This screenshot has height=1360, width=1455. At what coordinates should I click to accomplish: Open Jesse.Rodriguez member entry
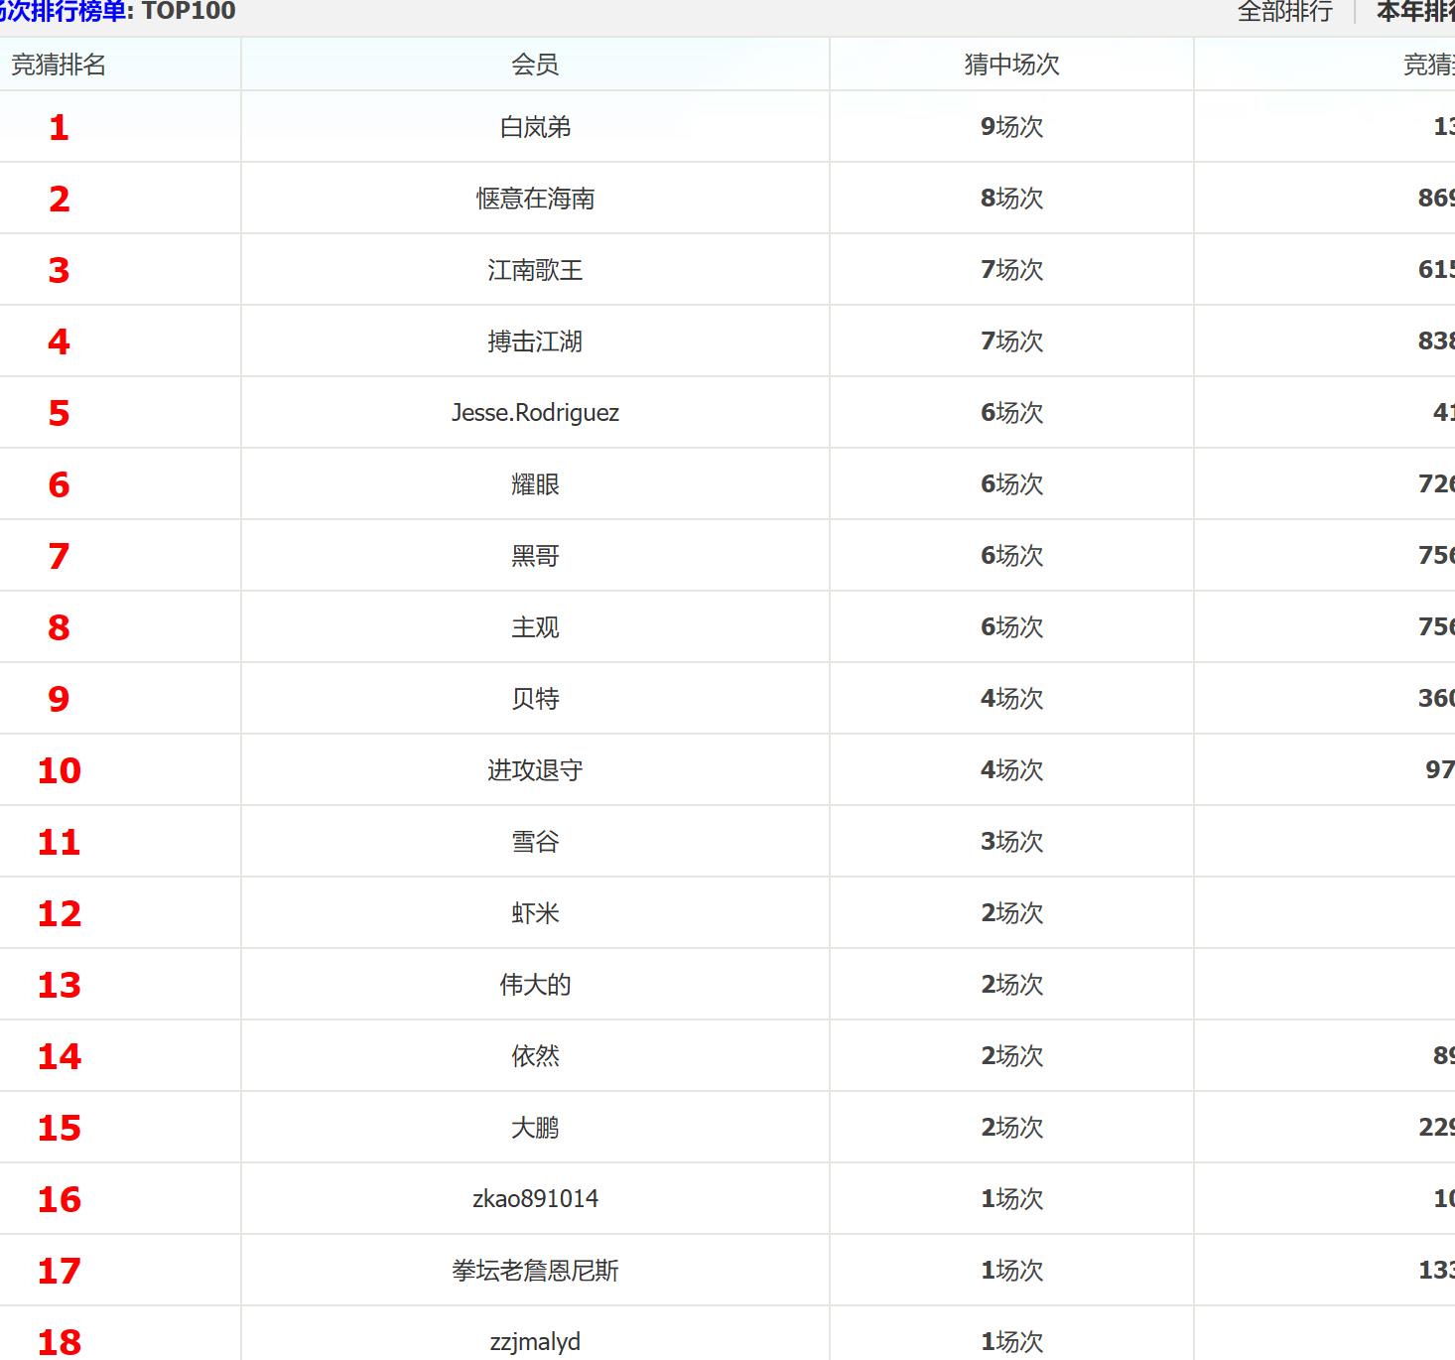(x=535, y=413)
